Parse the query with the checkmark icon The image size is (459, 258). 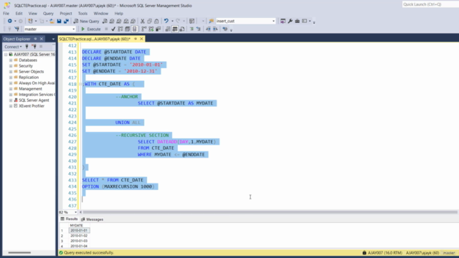pyautogui.click(x=113, y=29)
